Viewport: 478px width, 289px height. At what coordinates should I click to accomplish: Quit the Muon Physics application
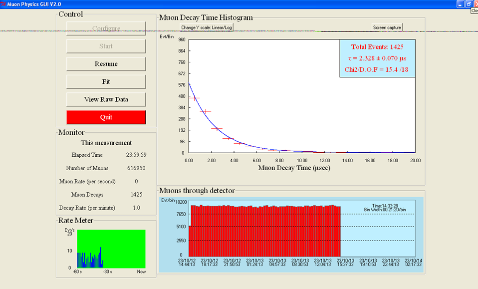click(106, 117)
